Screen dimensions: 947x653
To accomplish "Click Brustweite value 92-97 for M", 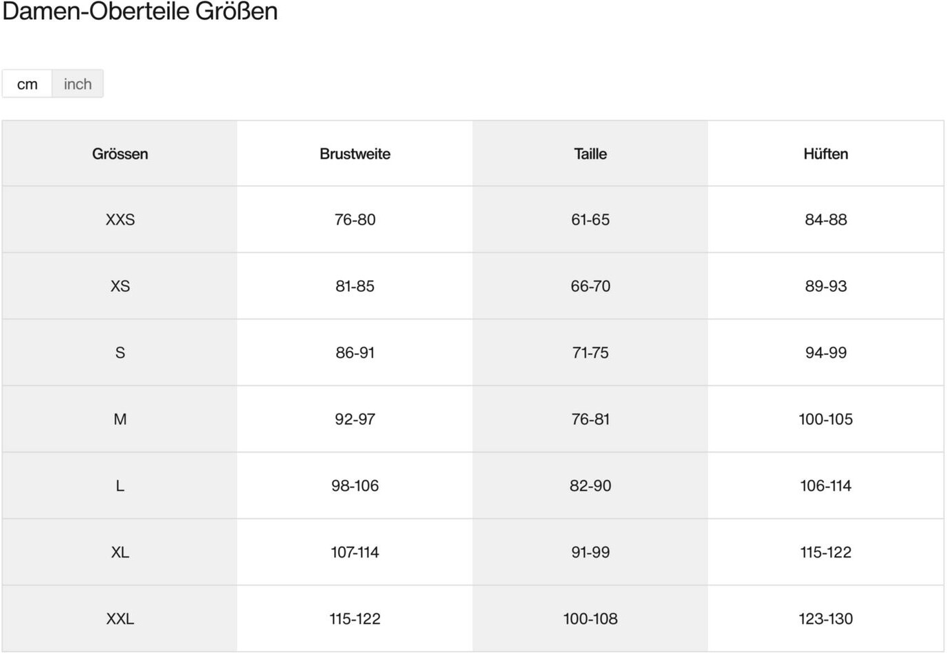I will click(x=355, y=420).
